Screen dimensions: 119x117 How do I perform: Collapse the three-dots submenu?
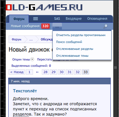57,26
